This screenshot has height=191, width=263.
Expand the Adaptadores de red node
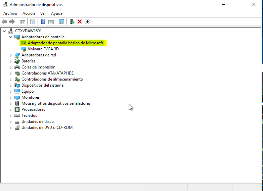[x=10, y=55]
